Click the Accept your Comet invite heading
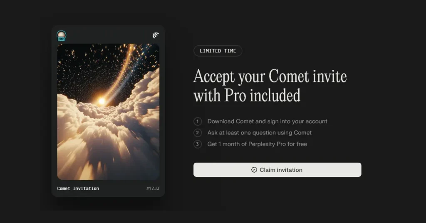Viewport: 426px width, 223px height. click(270, 76)
